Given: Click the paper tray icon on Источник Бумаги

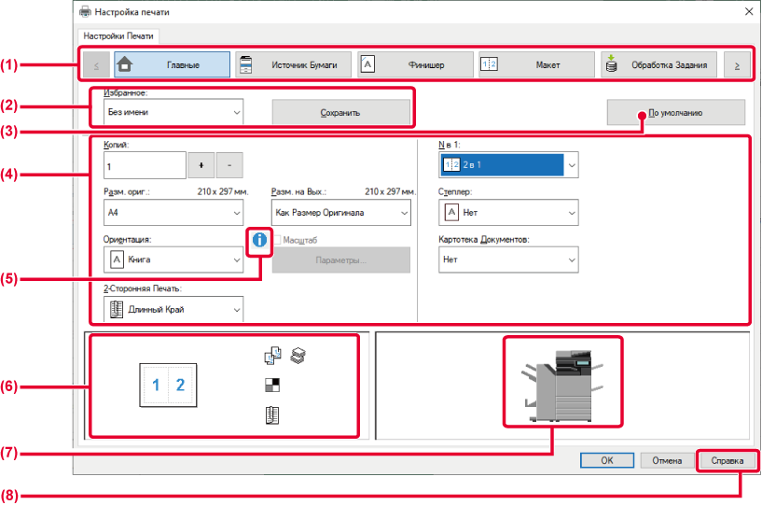Looking at the screenshot, I should [246, 64].
